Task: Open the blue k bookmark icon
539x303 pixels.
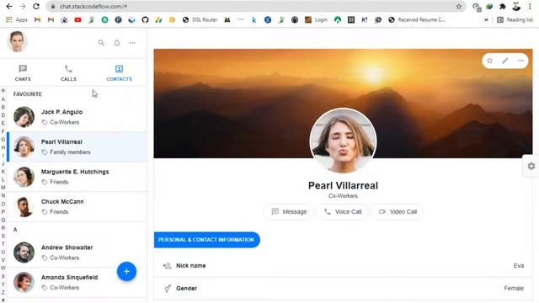Action: pos(254,20)
